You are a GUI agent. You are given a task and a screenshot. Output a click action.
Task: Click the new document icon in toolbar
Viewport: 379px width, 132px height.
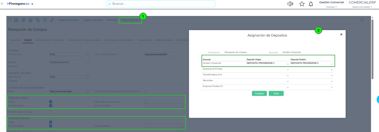[x=10, y=20]
